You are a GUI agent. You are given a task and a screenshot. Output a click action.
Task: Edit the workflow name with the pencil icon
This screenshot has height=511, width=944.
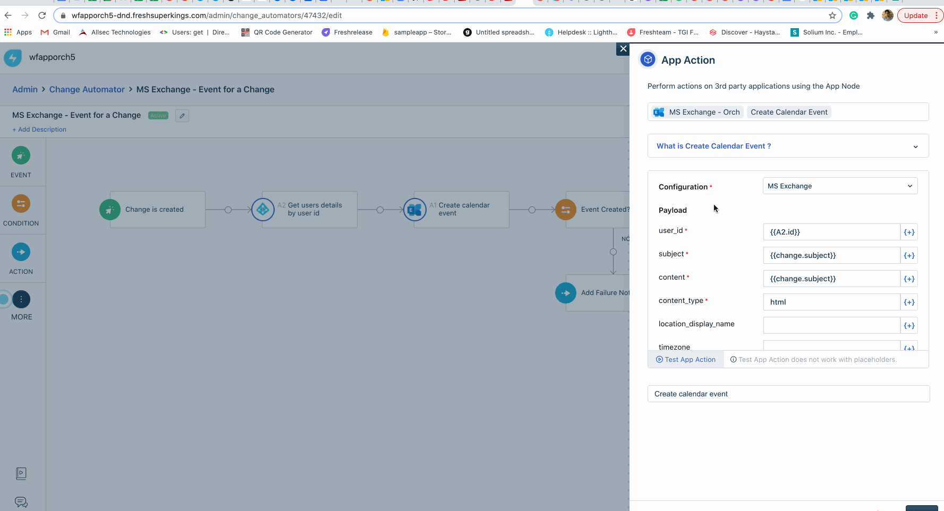click(182, 116)
